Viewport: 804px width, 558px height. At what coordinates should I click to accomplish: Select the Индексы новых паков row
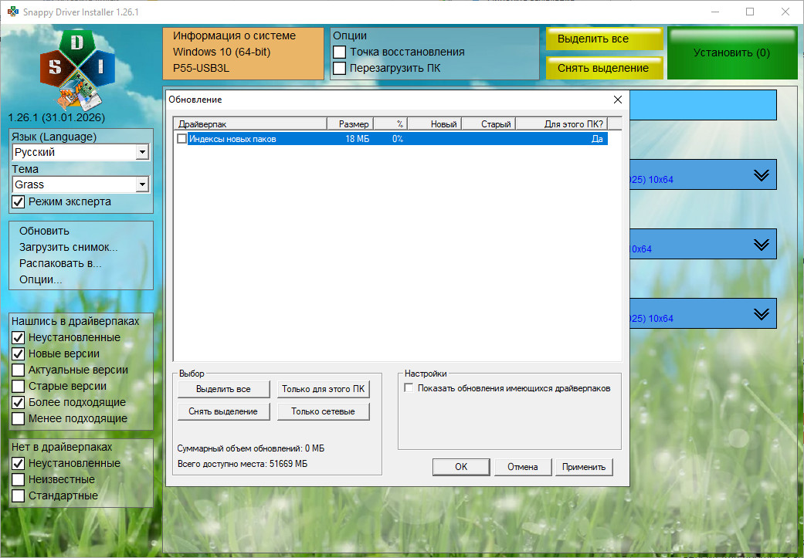point(392,139)
